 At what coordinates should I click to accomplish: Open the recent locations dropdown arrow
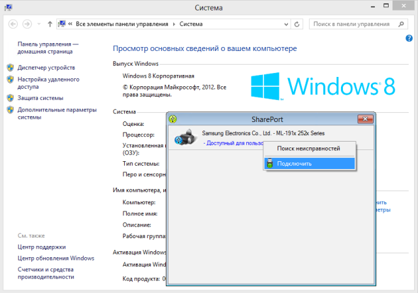pyautogui.click(x=39, y=24)
